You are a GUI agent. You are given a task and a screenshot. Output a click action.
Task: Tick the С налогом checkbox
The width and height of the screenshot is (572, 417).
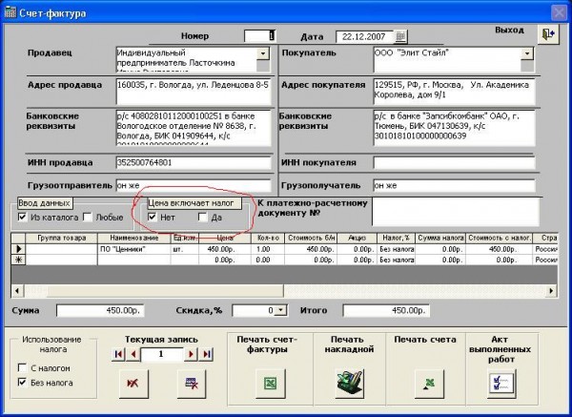[23, 367]
